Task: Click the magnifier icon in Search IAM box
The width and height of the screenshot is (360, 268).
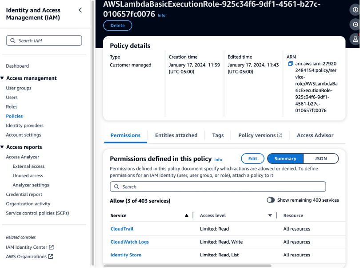Action: tap(13, 40)
